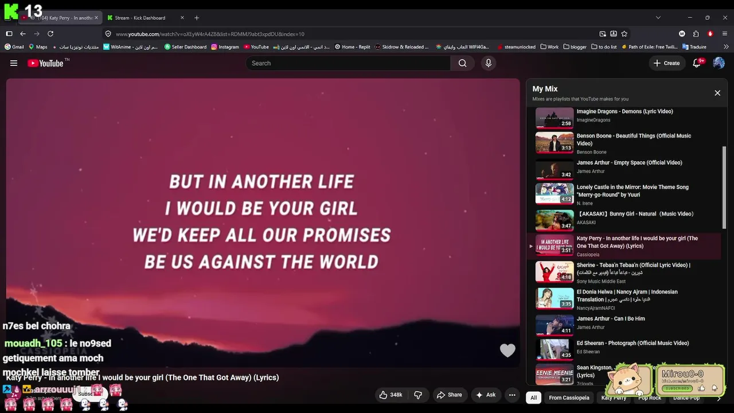Open the Home - Replit bookmark
734x413 pixels.
[x=353, y=47]
